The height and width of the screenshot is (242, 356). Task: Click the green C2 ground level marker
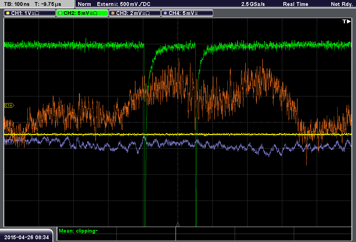[x=9, y=44]
